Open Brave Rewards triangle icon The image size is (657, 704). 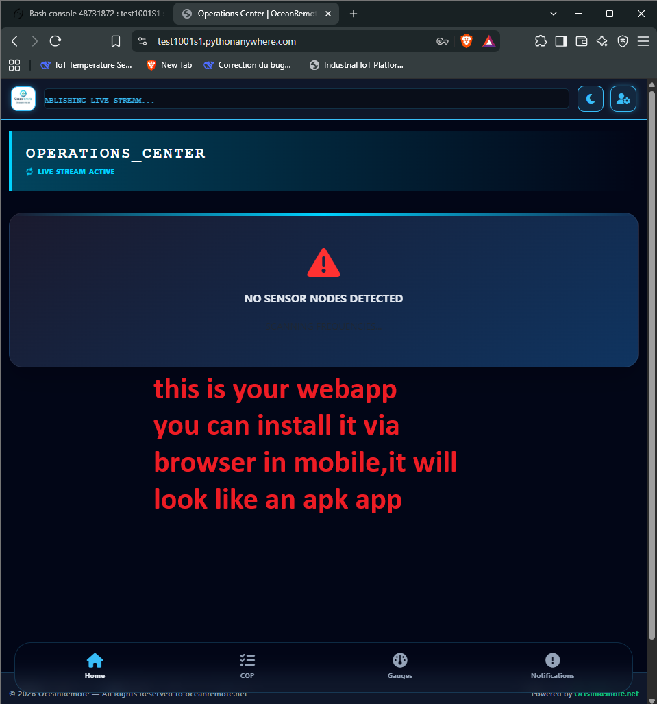488,41
